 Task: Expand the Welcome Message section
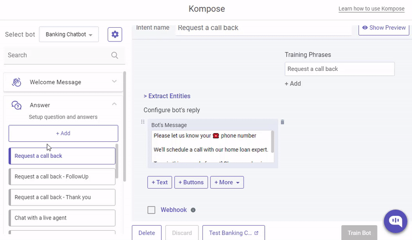coord(114,82)
